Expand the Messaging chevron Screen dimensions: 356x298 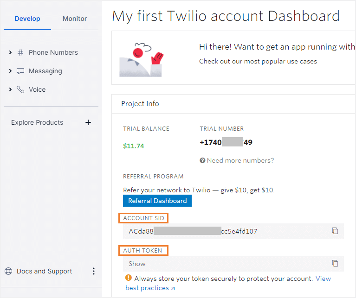point(10,71)
